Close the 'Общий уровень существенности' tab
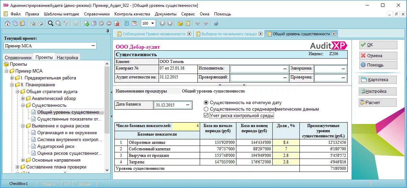 tap(334, 34)
